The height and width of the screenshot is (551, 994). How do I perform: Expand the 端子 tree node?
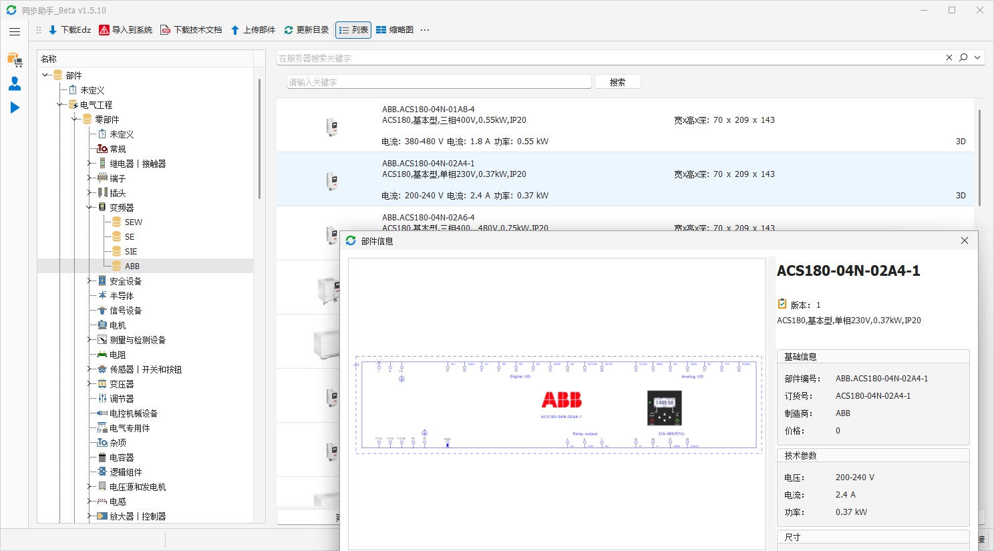click(90, 178)
